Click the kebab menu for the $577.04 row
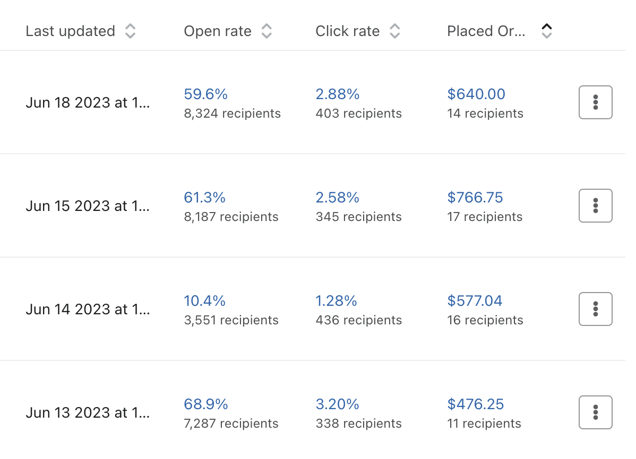The image size is (636, 459). [595, 309]
